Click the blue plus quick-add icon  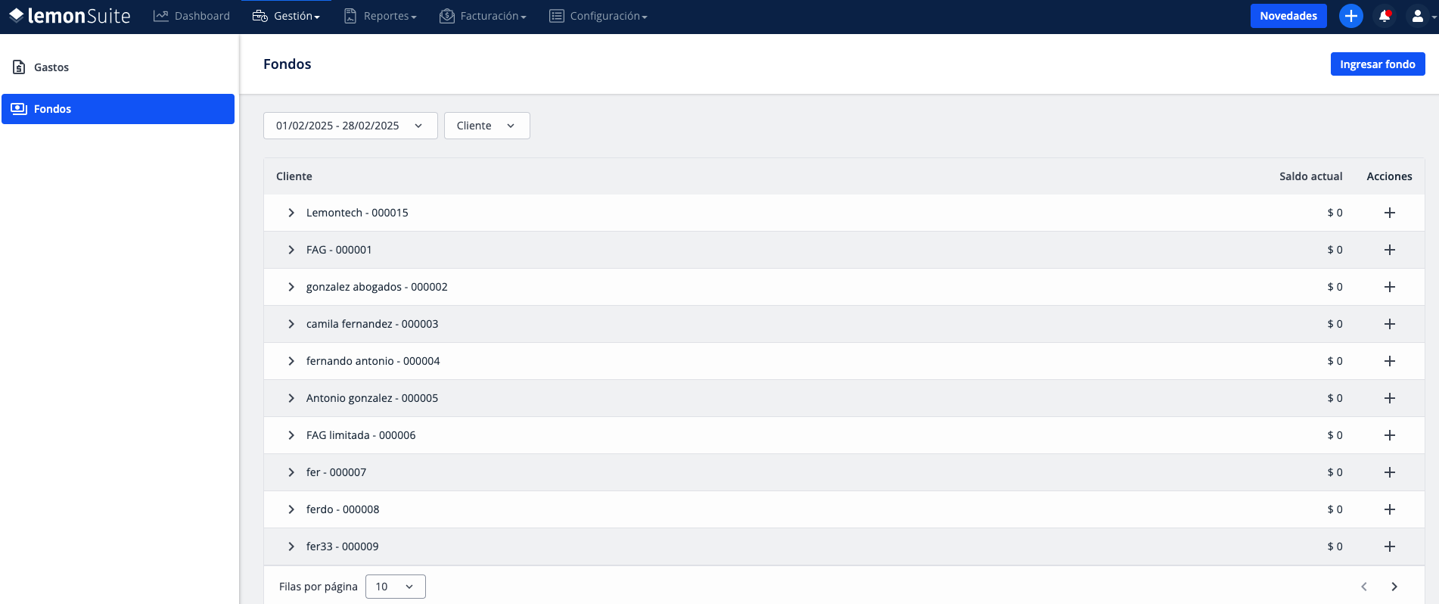click(1350, 16)
